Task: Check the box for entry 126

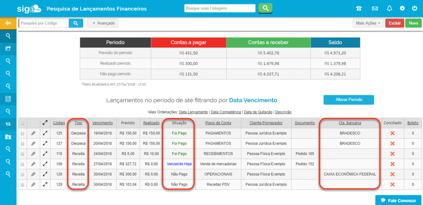Action: click(x=23, y=174)
